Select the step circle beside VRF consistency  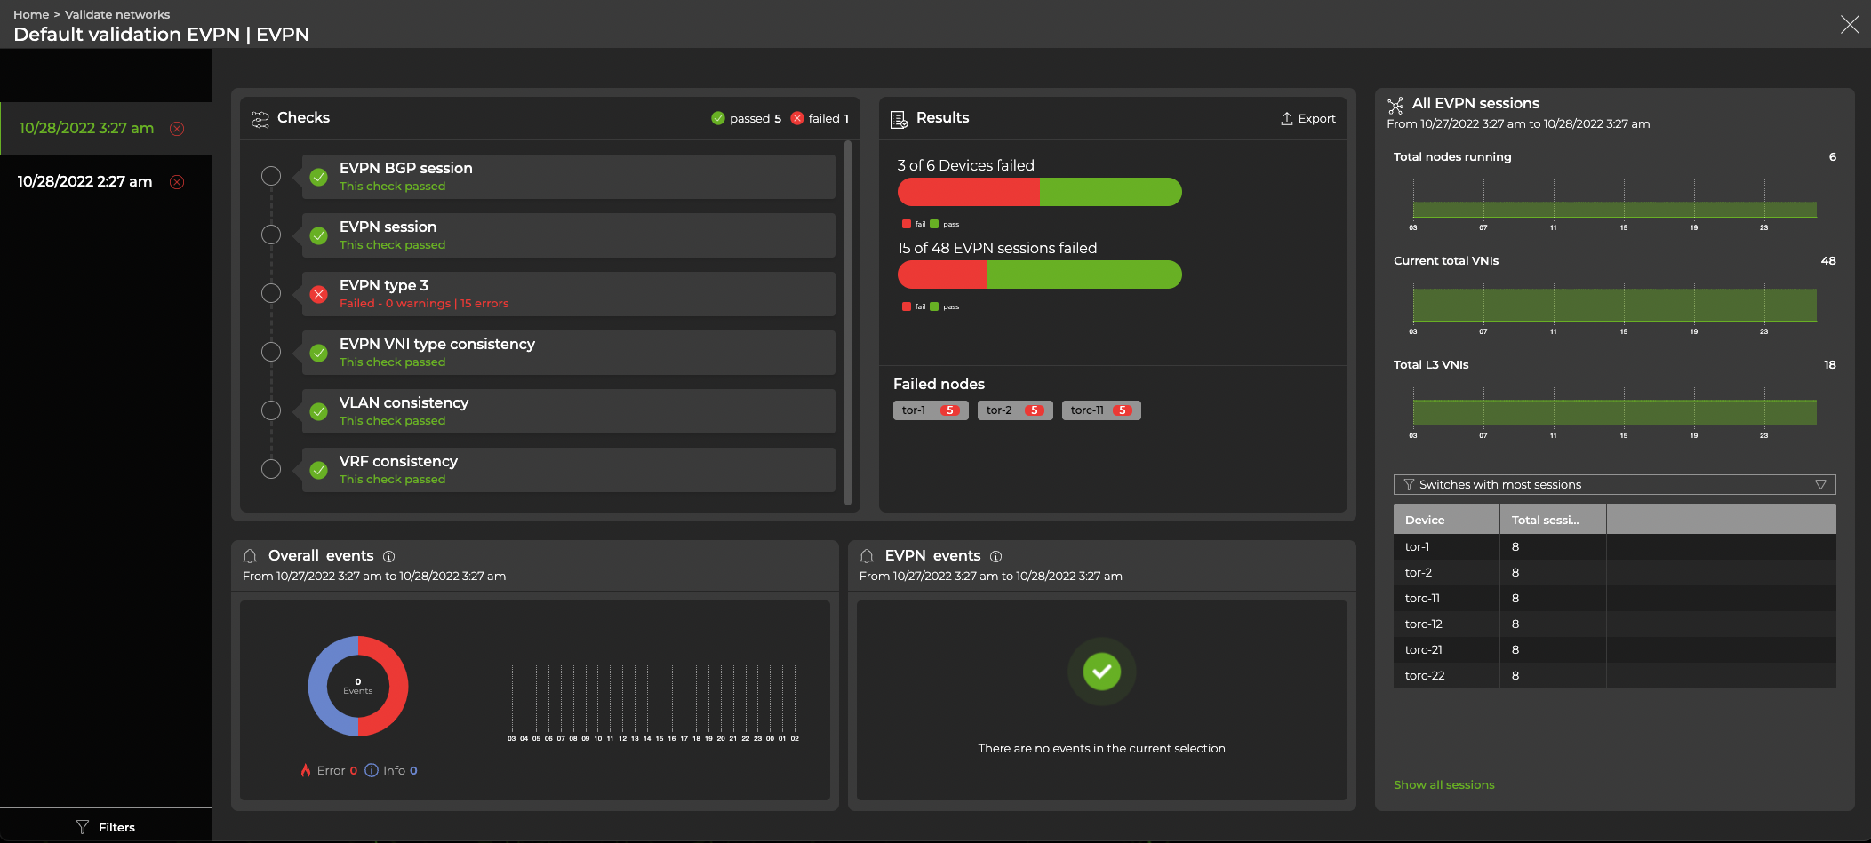pos(271,469)
